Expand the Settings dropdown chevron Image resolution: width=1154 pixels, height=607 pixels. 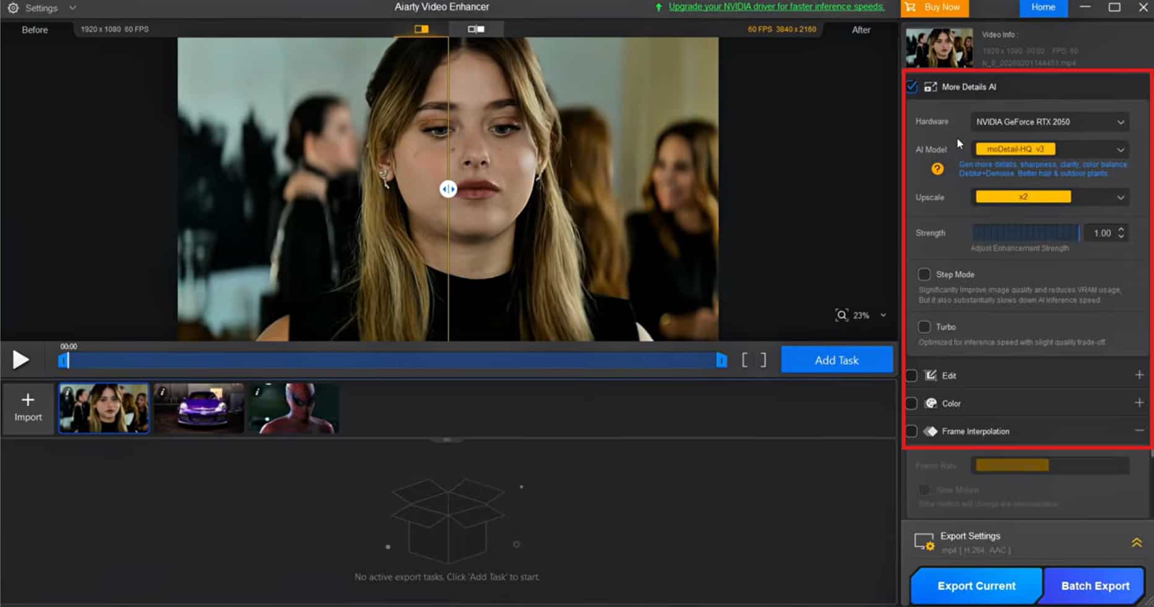coord(72,8)
